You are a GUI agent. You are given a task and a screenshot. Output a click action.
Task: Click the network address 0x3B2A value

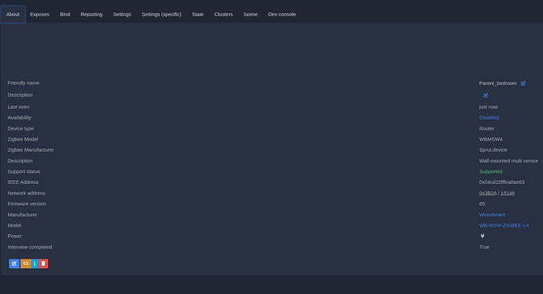point(488,193)
